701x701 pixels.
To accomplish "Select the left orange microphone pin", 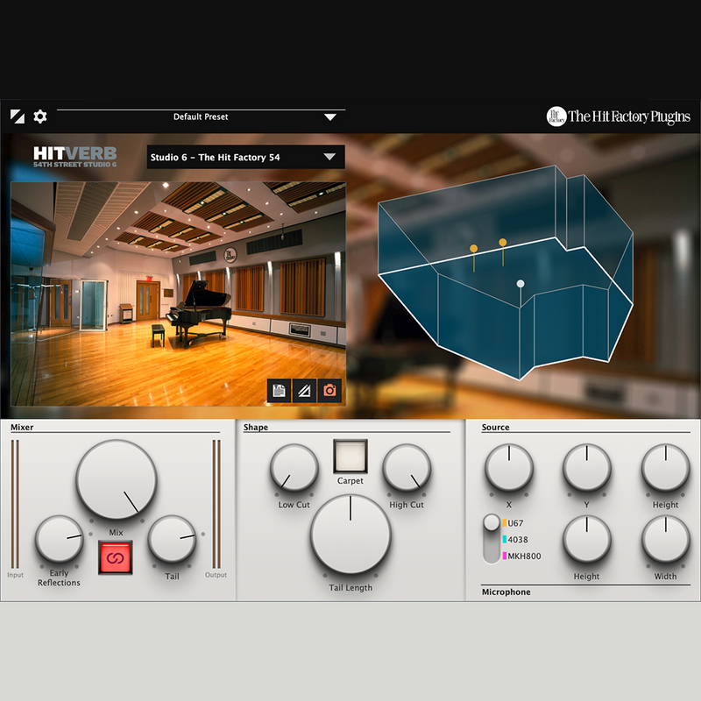I will [473, 249].
